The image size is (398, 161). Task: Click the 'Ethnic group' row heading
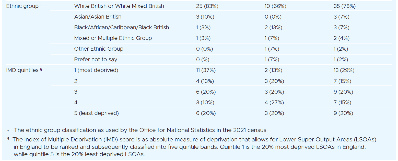[22, 6]
